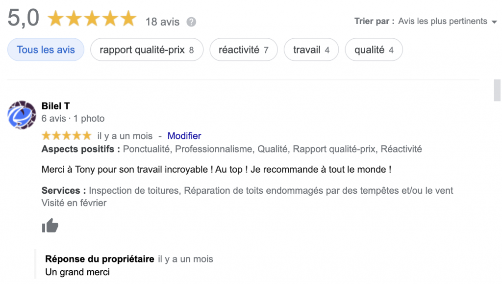Image resolution: width=502 pixels, height=284 pixels.
Task: Select the 'Tous les avis' filter
Action: click(x=46, y=50)
